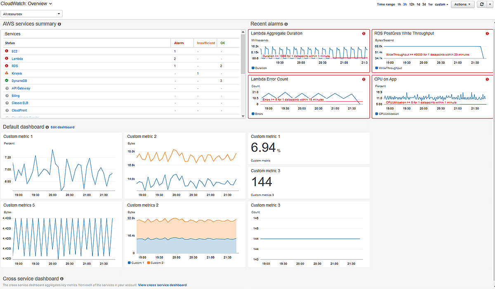Click the Status column header

[10, 43]
